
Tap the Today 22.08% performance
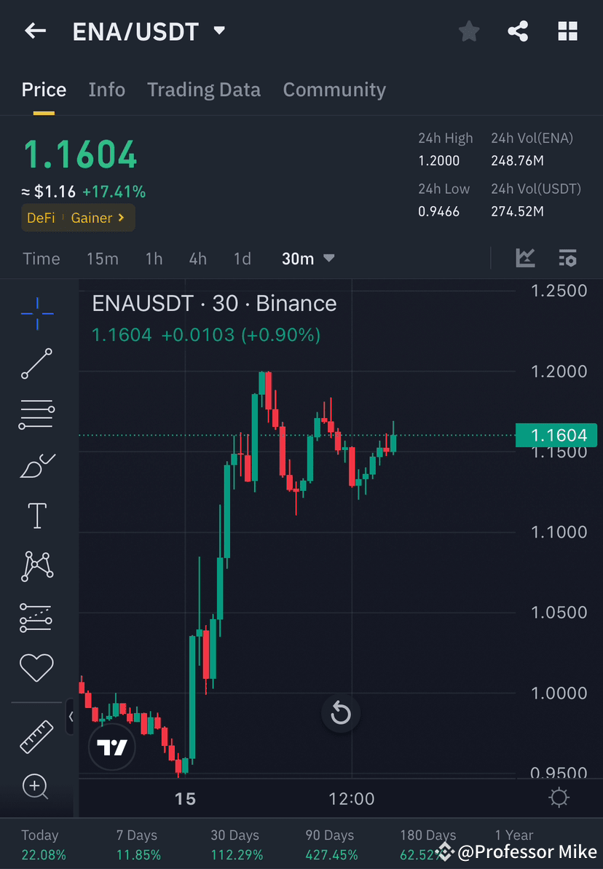(x=43, y=845)
